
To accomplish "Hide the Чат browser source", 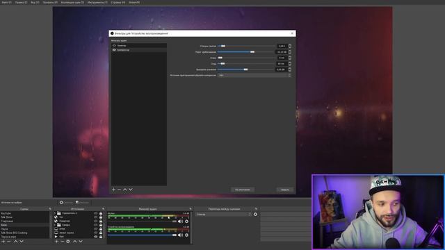I will coord(96,217).
